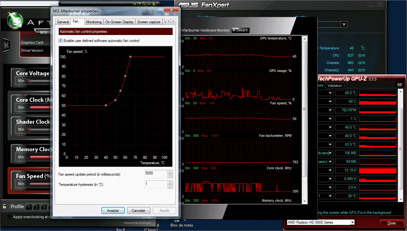
Task: Open Validation tab in GPU-Z
Action: [335, 85]
